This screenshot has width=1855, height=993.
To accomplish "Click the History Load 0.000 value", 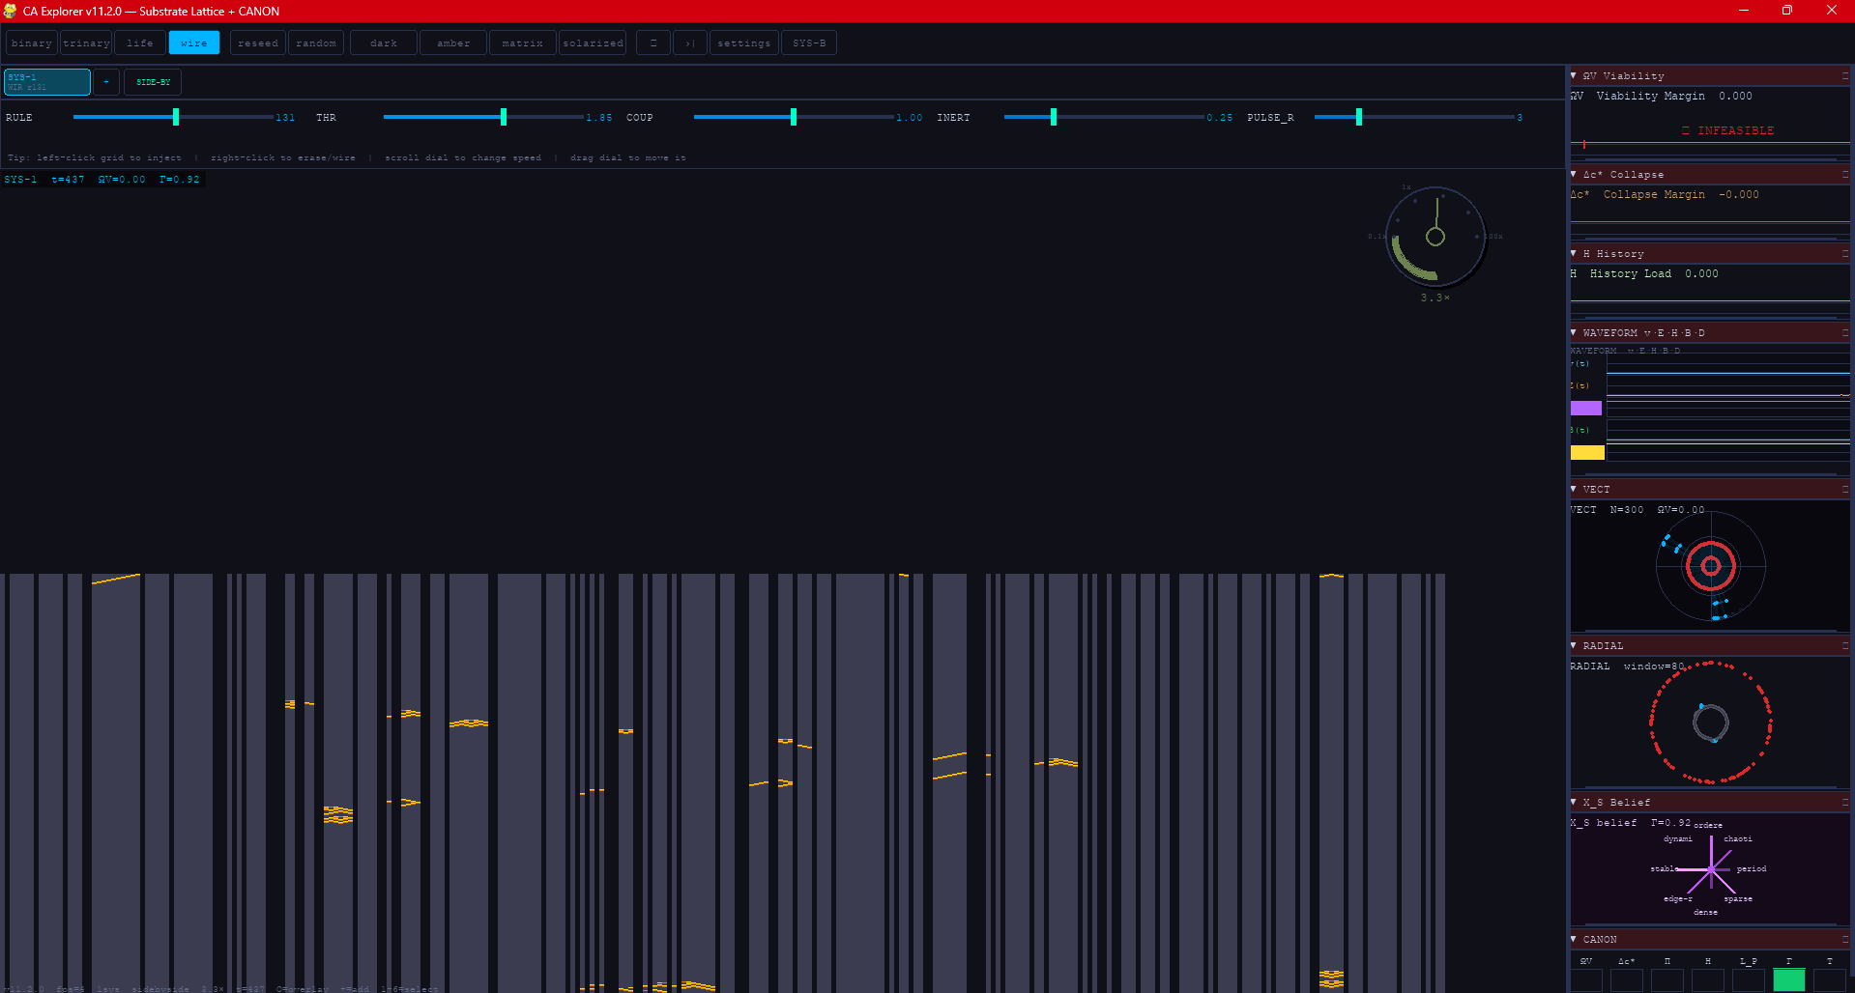I will tap(1701, 273).
